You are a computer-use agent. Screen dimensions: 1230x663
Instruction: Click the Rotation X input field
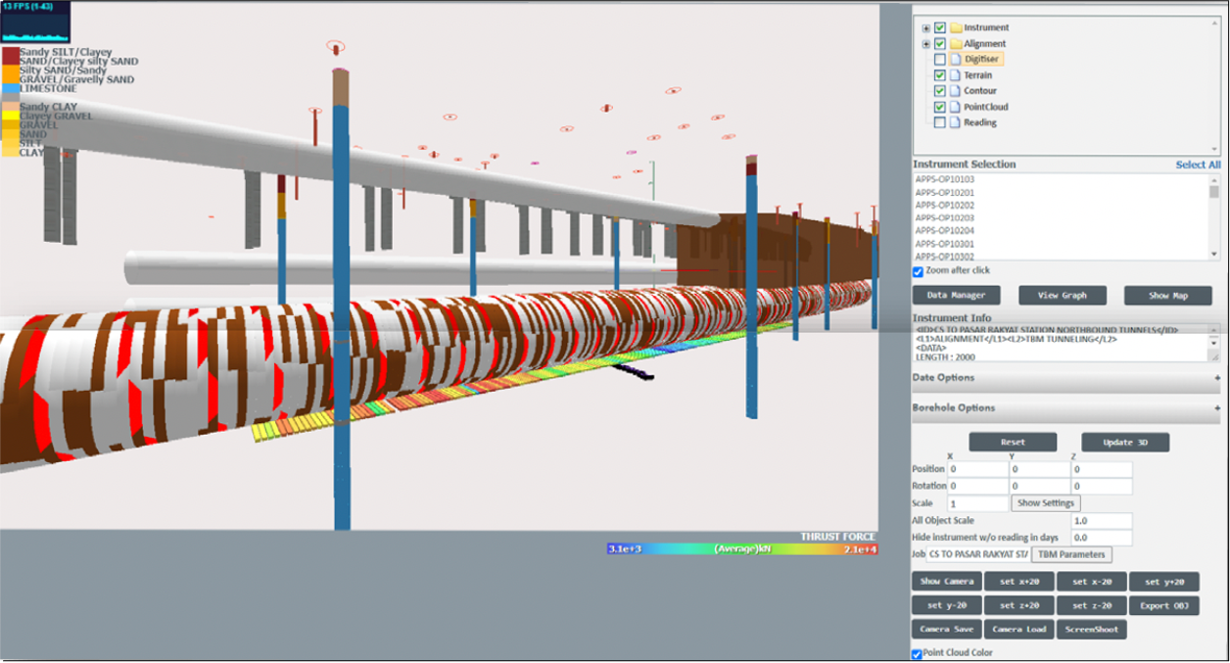(977, 487)
